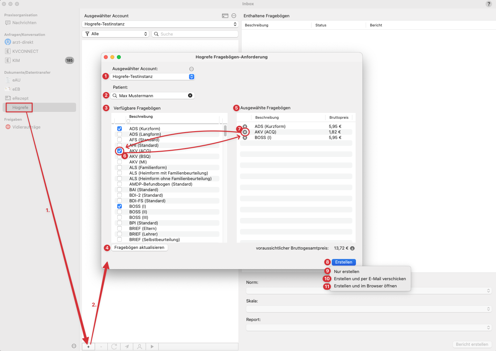Open the Report dropdown
496x351 pixels.
point(369,328)
